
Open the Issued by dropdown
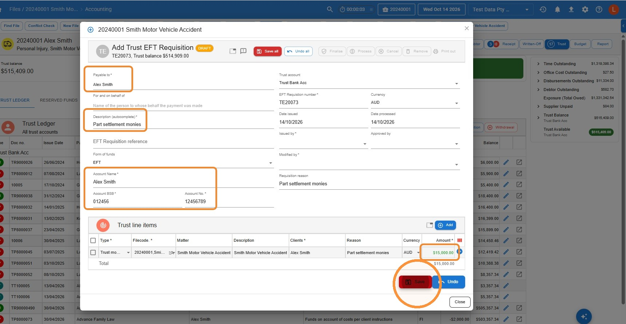[323, 143]
